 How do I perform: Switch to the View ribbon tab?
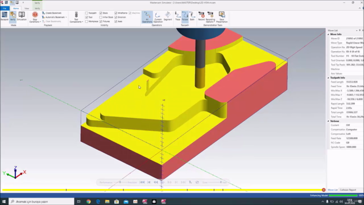[27, 9]
